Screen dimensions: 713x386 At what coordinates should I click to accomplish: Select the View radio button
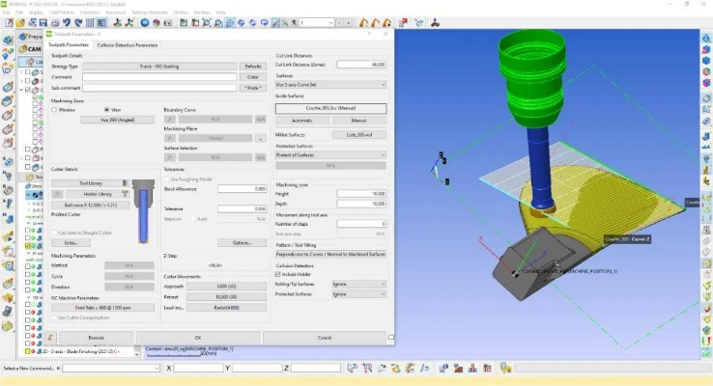click(x=105, y=110)
